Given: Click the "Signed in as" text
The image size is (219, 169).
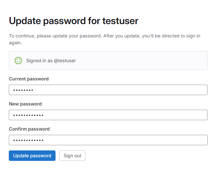Looking at the screenshot, I should [x=39, y=61].
